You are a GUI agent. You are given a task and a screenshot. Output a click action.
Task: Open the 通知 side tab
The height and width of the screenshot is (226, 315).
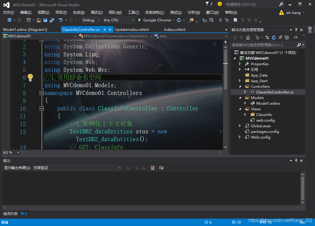click(310, 30)
